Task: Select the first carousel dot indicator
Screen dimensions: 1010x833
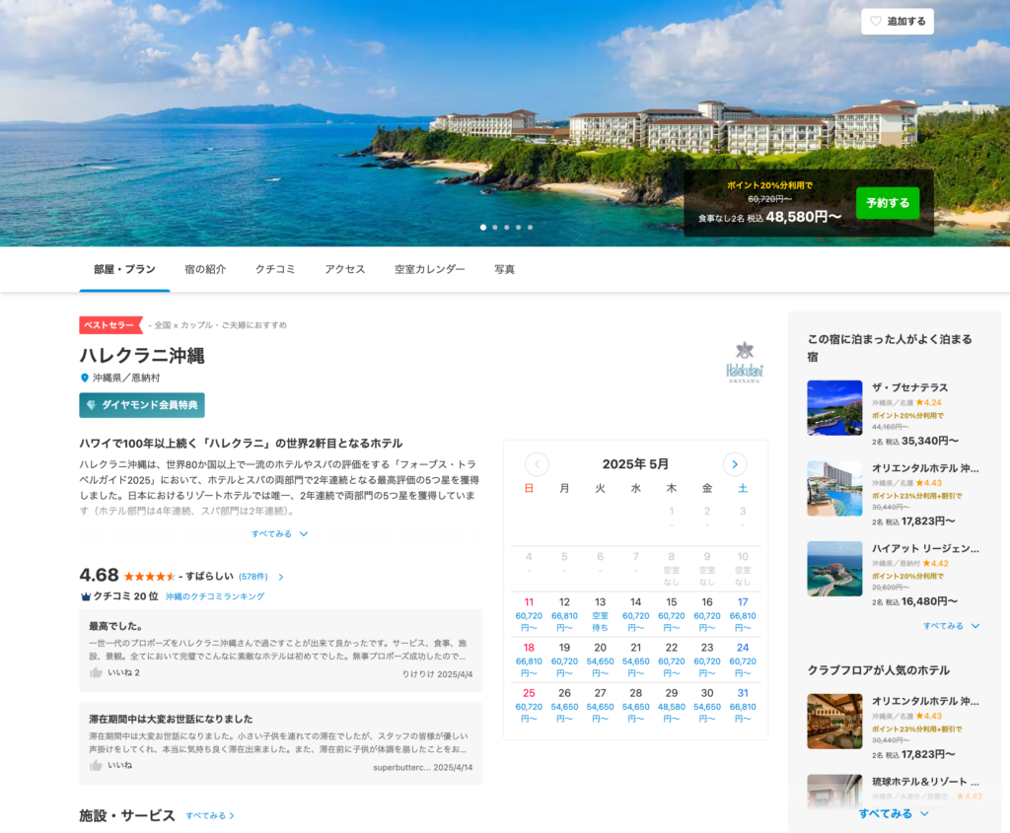Action: point(483,228)
